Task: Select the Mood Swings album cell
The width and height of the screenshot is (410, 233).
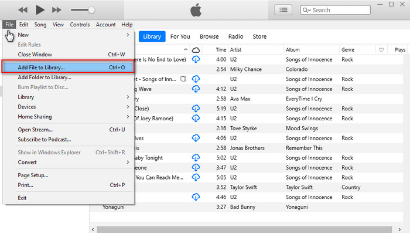Action: point(302,128)
